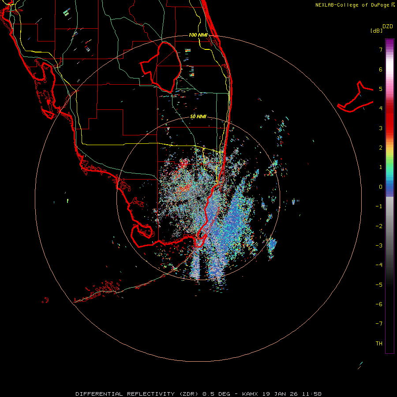397x397 pixels.
Task: Click the scale value -5
Action: pos(379,285)
